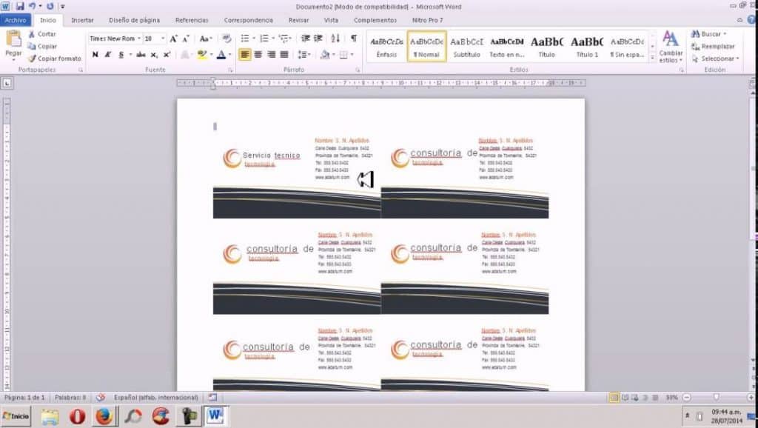Screen dimensions: 758x428
Task: Open the Correspondencia ribbon tab
Action: point(248,20)
